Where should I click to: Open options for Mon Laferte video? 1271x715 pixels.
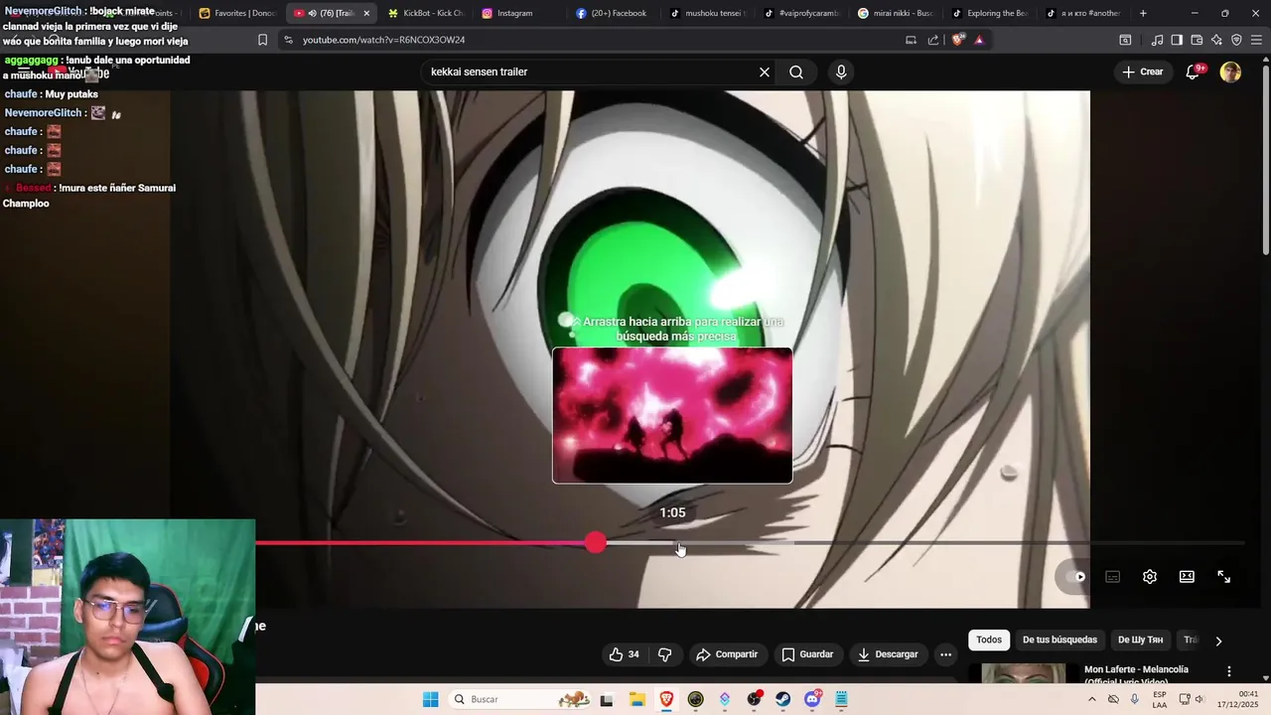pos(1229,671)
